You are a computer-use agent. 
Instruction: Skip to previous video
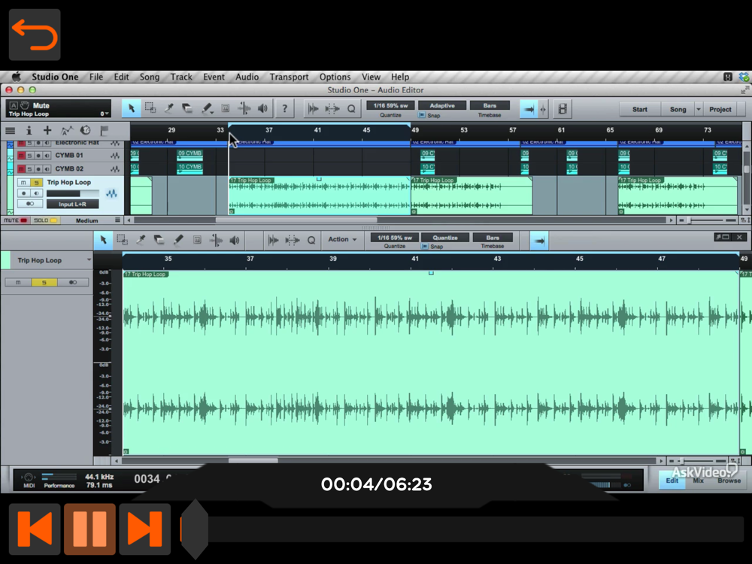35,529
